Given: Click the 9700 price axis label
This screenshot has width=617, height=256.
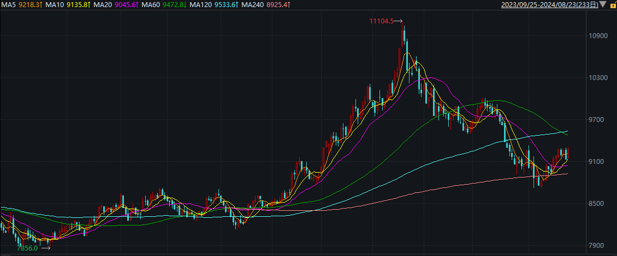Looking at the screenshot, I should coord(596,120).
